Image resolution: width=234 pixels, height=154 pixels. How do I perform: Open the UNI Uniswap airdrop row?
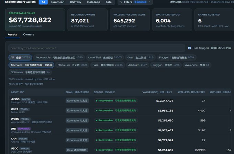click(120, 130)
